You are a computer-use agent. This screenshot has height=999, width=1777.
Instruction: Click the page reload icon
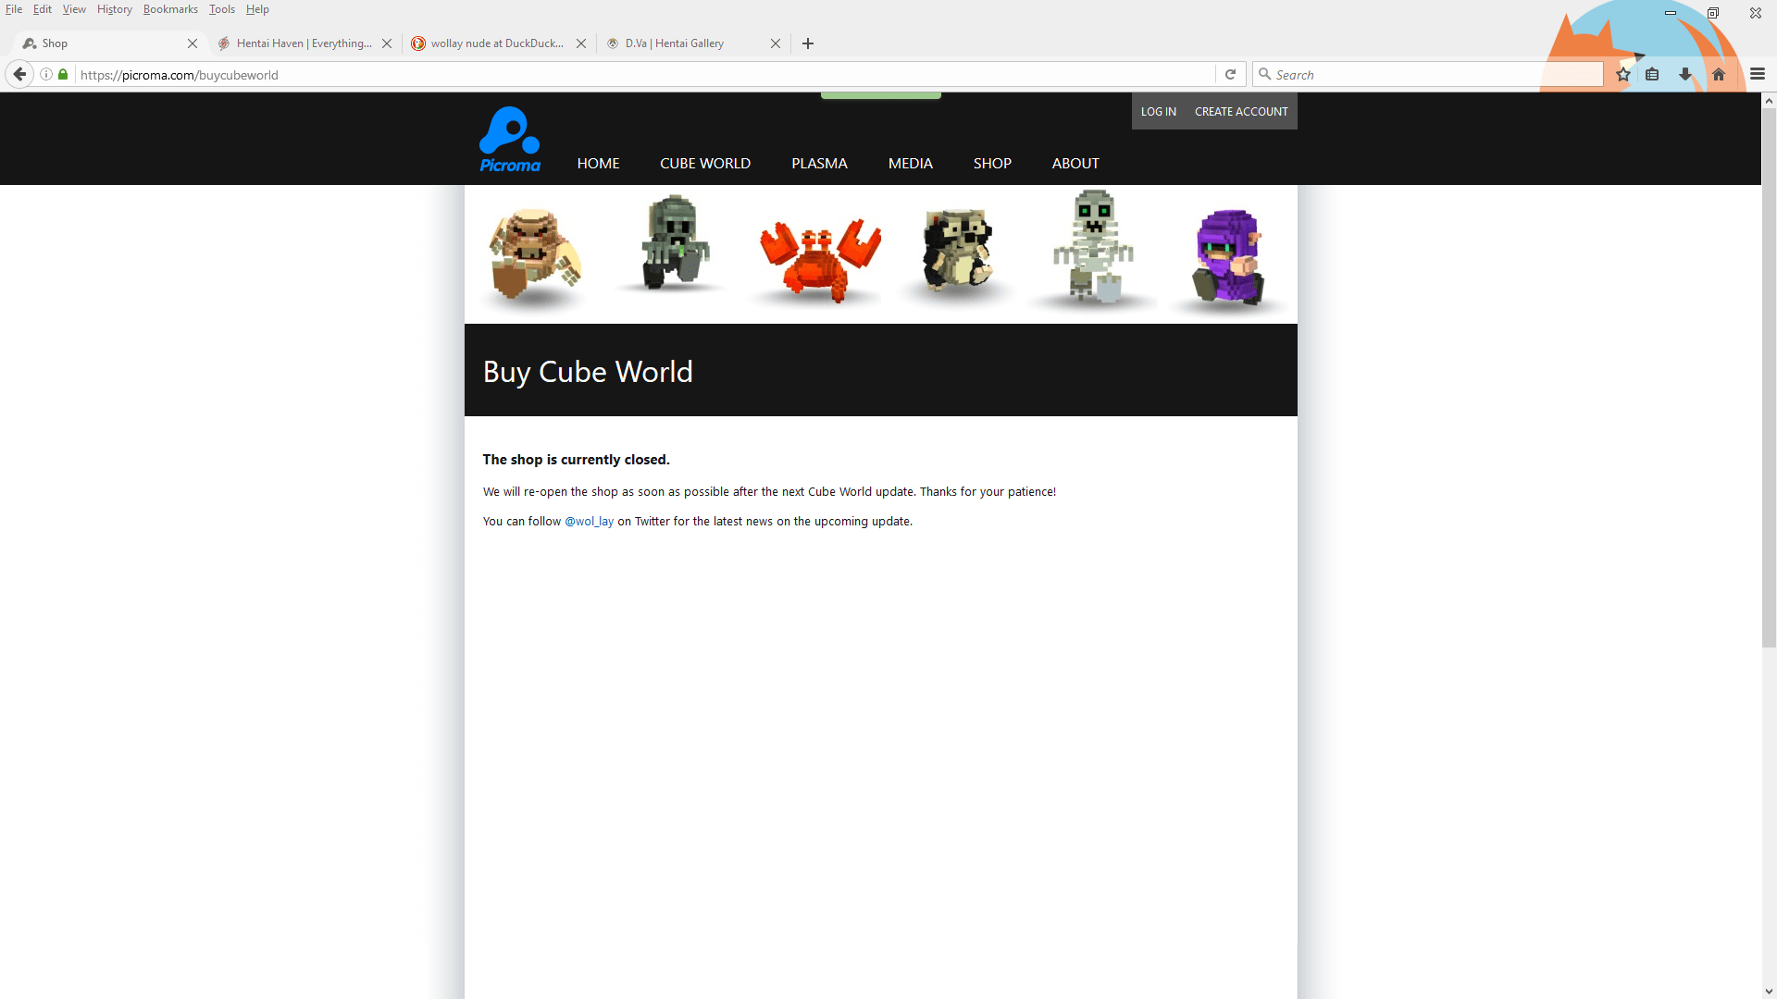[1231, 74]
